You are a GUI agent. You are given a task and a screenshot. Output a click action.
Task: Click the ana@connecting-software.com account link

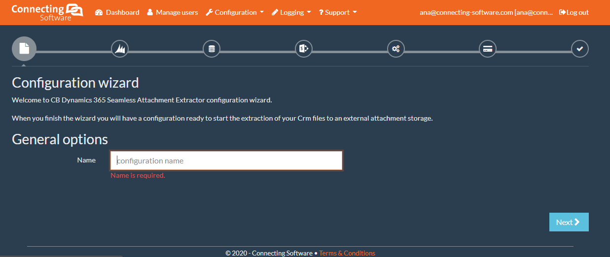coord(486,12)
